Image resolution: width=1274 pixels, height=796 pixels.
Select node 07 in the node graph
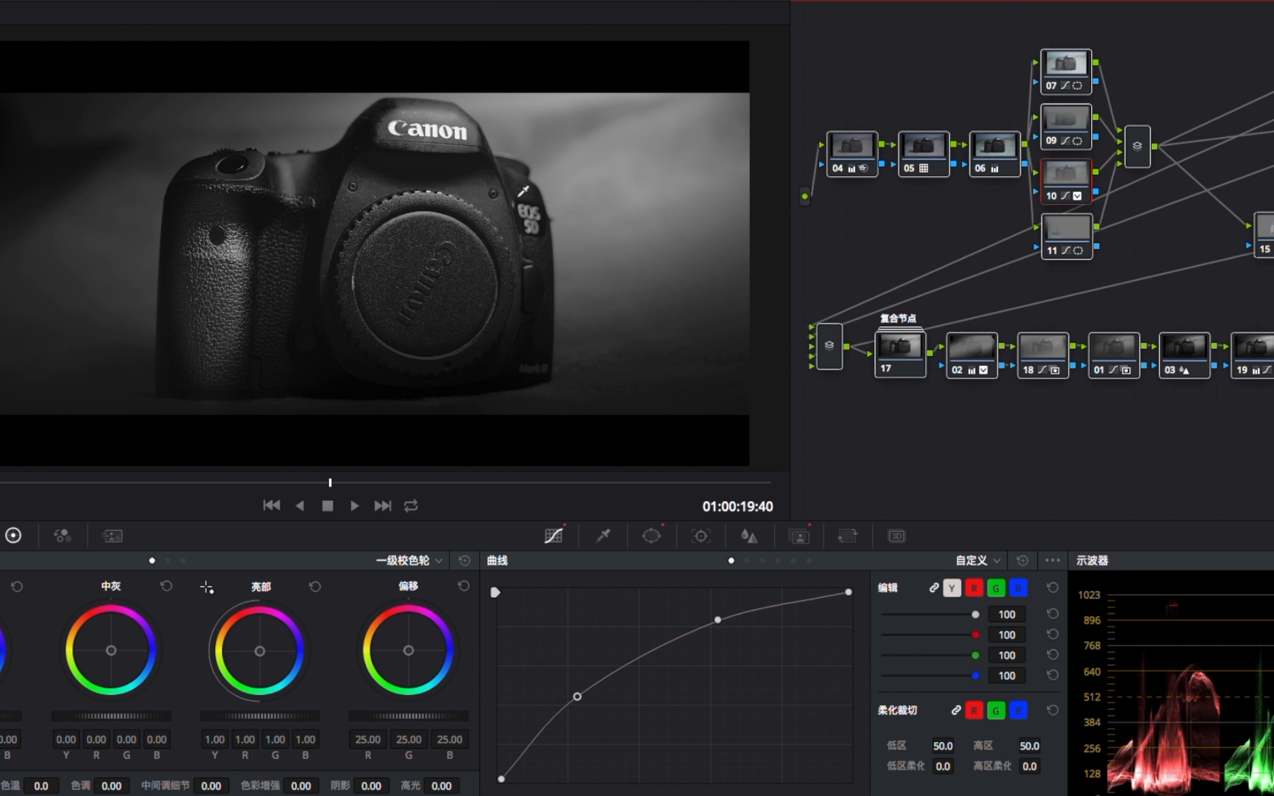[1066, 71]
